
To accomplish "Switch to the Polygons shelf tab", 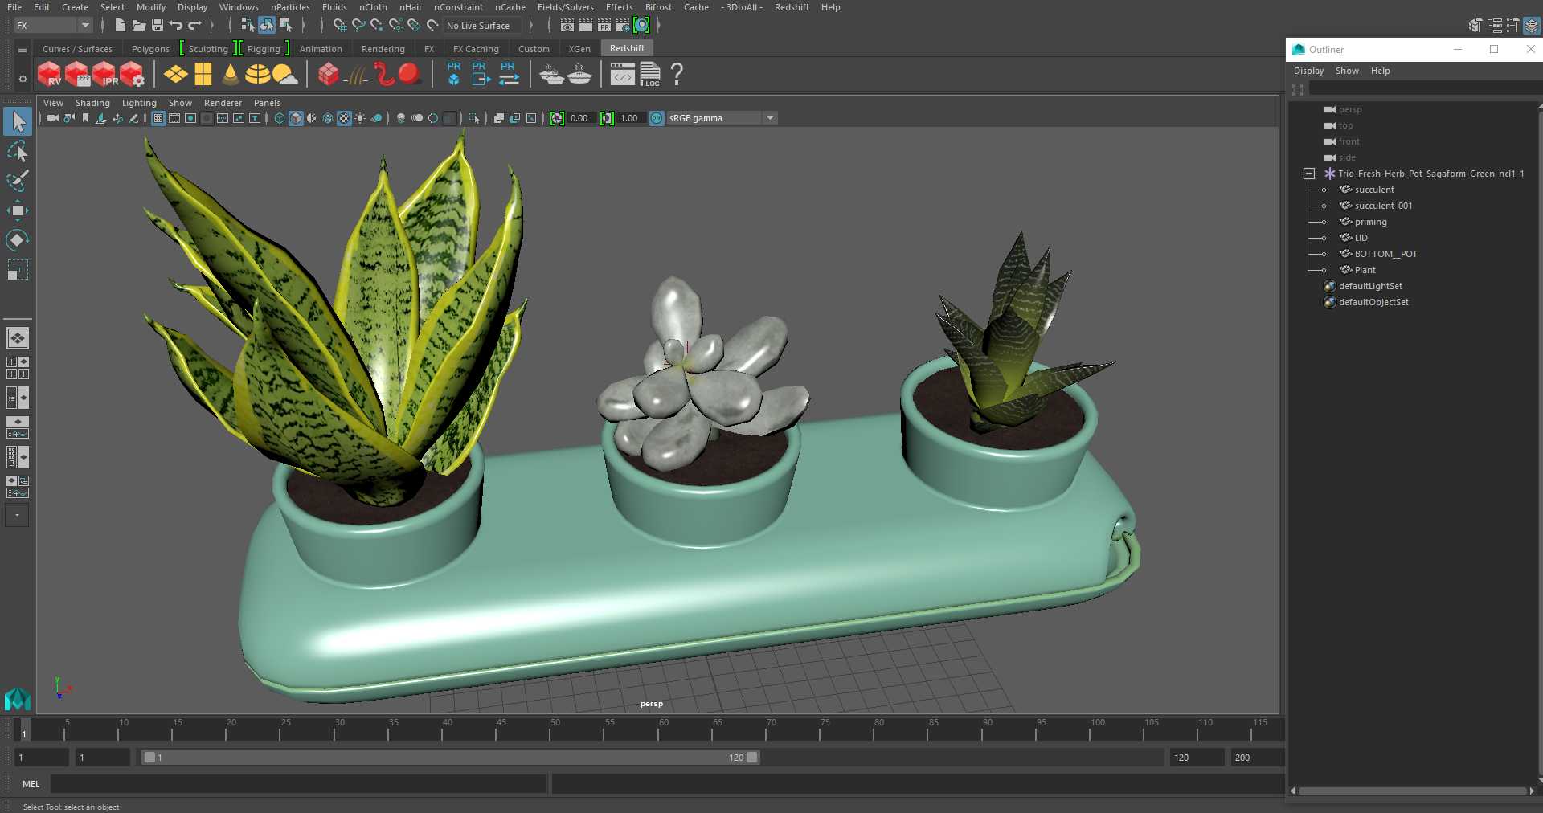I will pos(150,49).
